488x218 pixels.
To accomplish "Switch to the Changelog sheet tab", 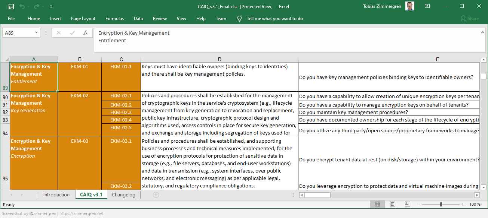I will click(124, 194).
